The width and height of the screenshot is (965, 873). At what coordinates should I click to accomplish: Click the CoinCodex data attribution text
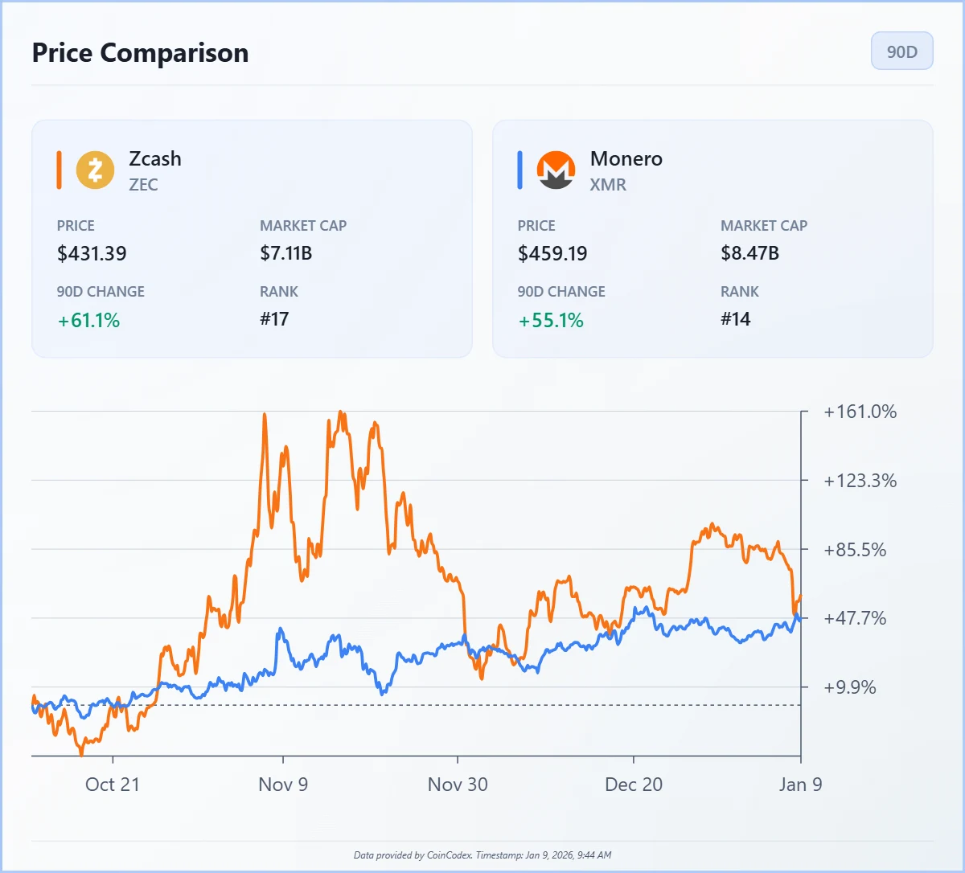[x=482, y=855]
